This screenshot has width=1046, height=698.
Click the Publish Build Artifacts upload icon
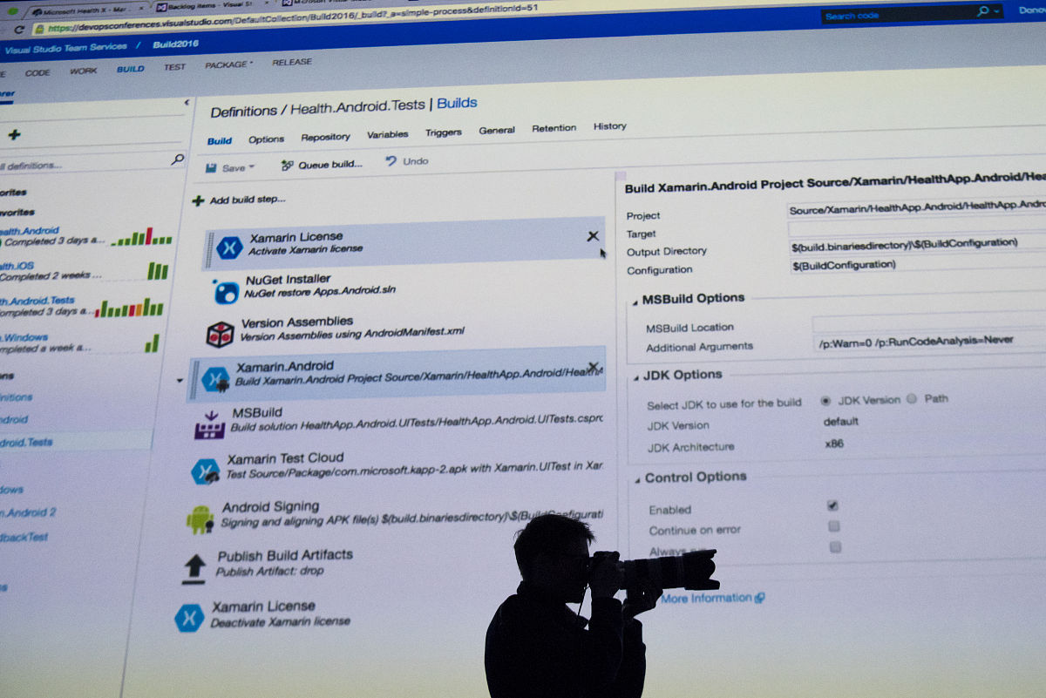click(194, 567)
